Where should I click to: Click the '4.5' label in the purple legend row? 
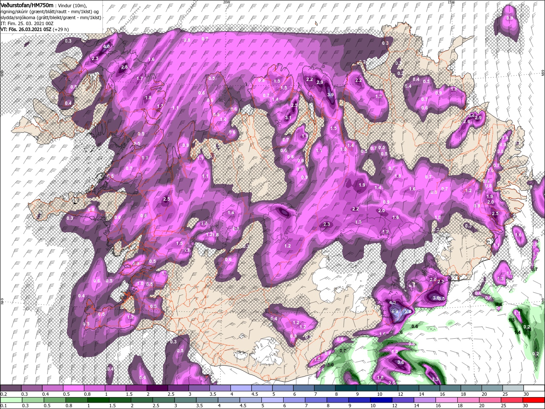tap(255, 394)
